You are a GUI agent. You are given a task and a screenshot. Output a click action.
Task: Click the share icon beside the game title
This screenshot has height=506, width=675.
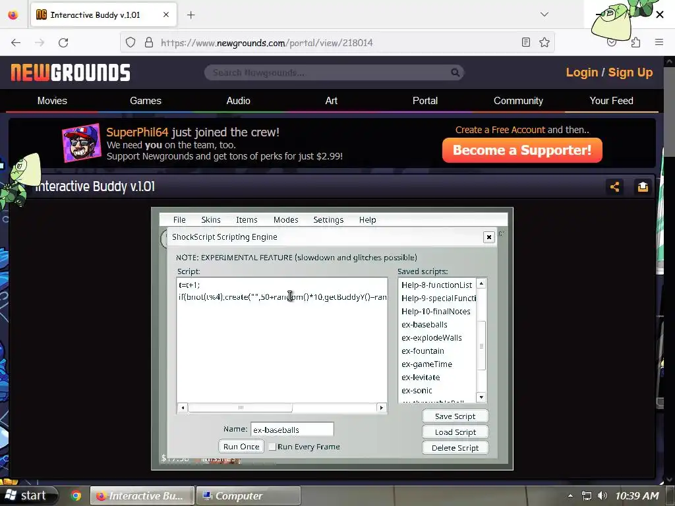615,186
